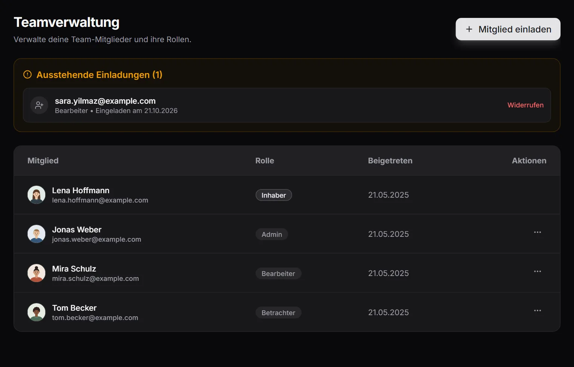Click the Aktionen column header

click(529, 161)
